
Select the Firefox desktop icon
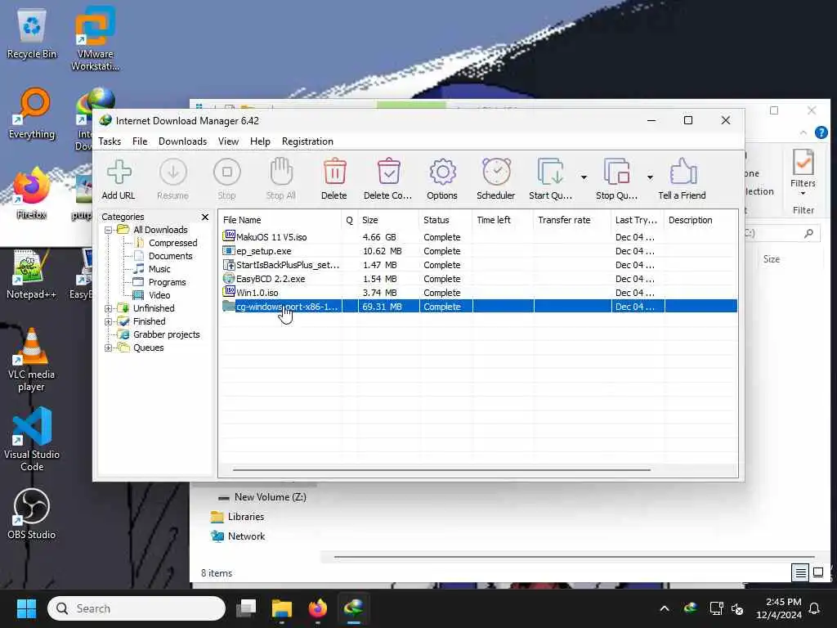click(x=32, y=193)
